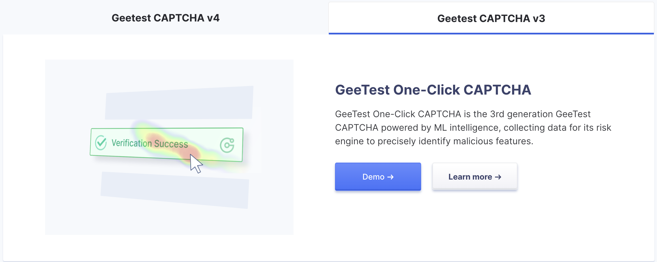Click the lower gray placeholder block
This screenshot has width=657, height=262.
(x=174, y=190)
